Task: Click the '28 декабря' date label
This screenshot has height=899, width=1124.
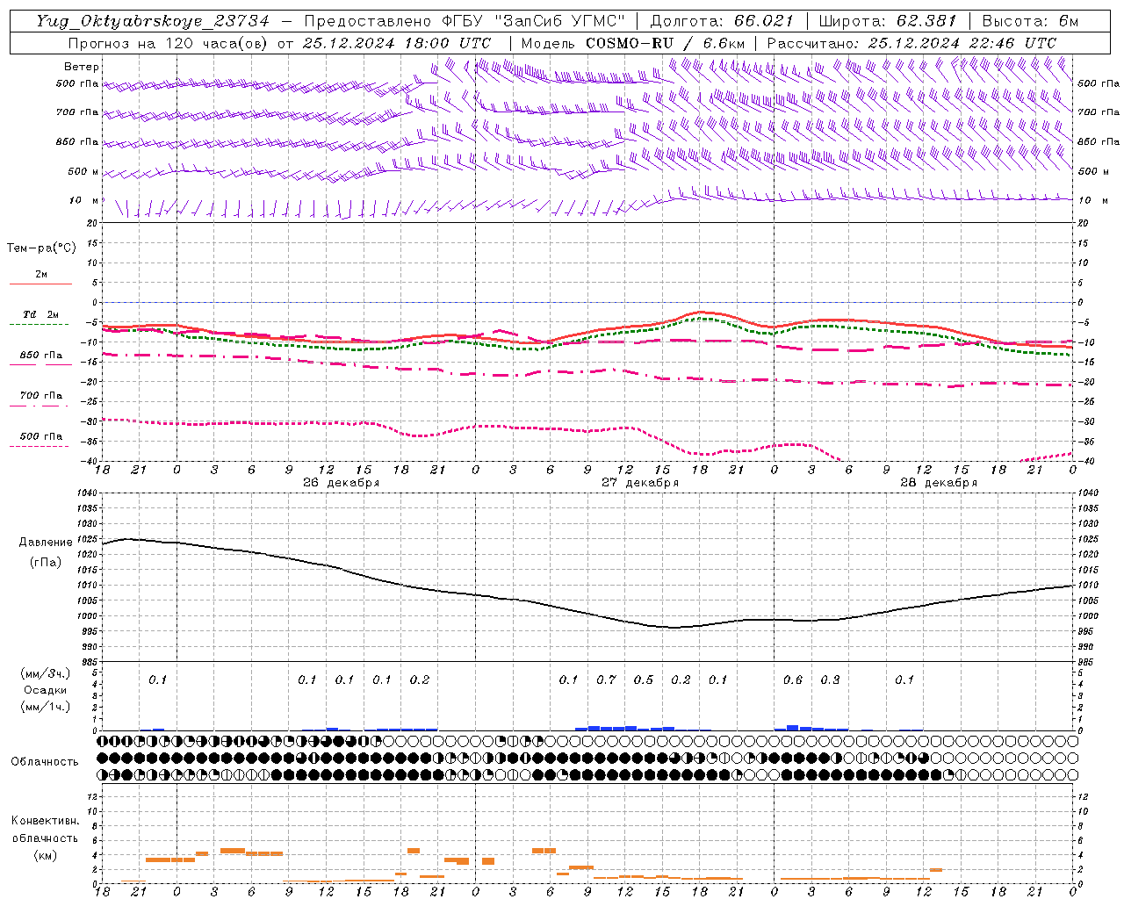Action: pyautogui.click(x=939, y=483)
